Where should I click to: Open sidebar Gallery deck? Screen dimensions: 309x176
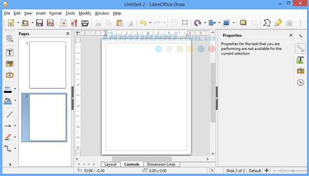[x=300, y=71]
